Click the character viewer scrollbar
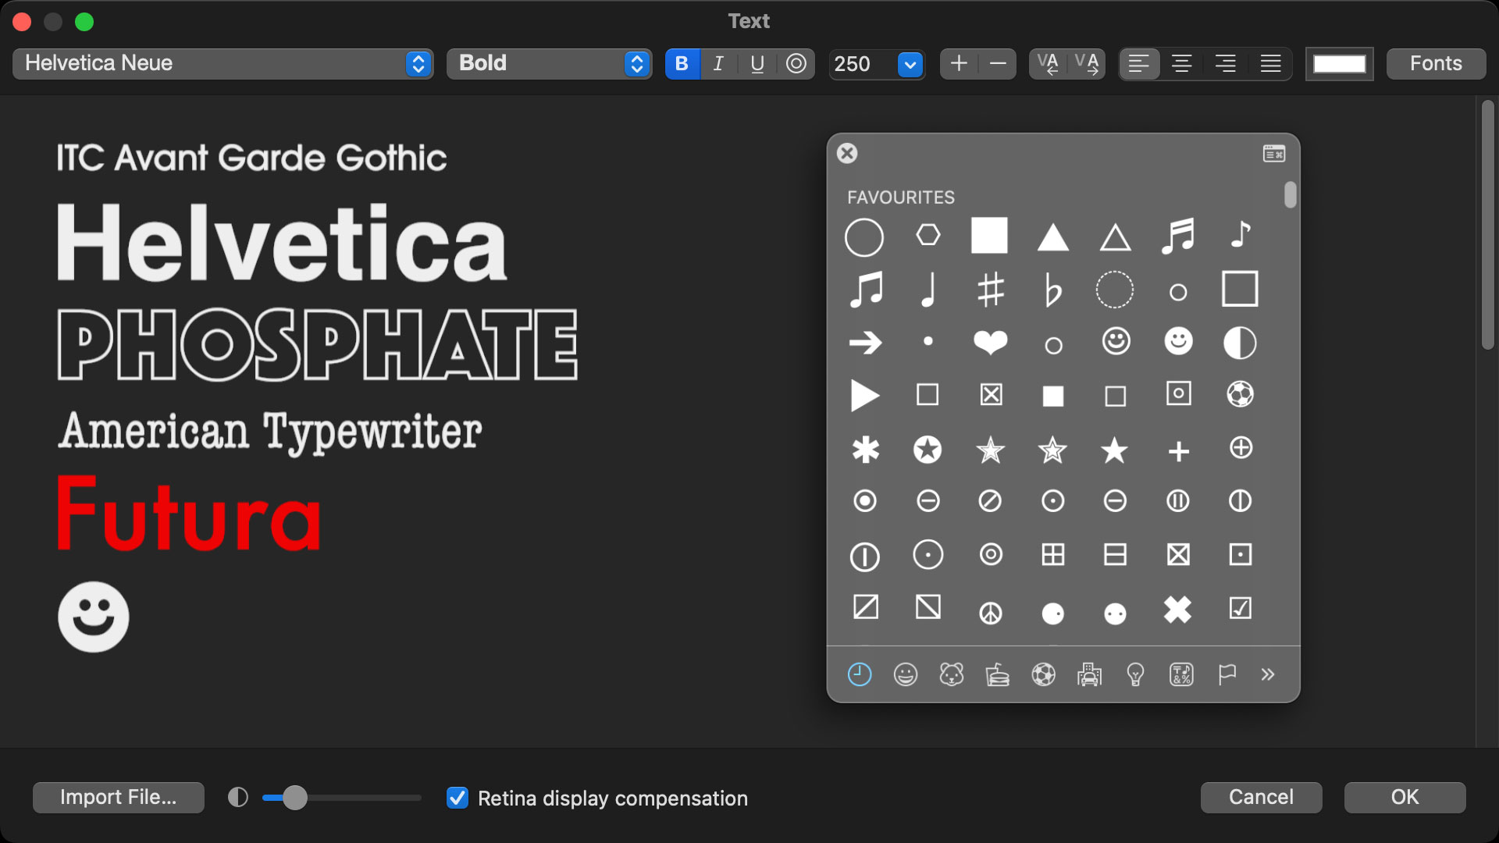Viewport: 1499px width, 843px height. 1290,194
